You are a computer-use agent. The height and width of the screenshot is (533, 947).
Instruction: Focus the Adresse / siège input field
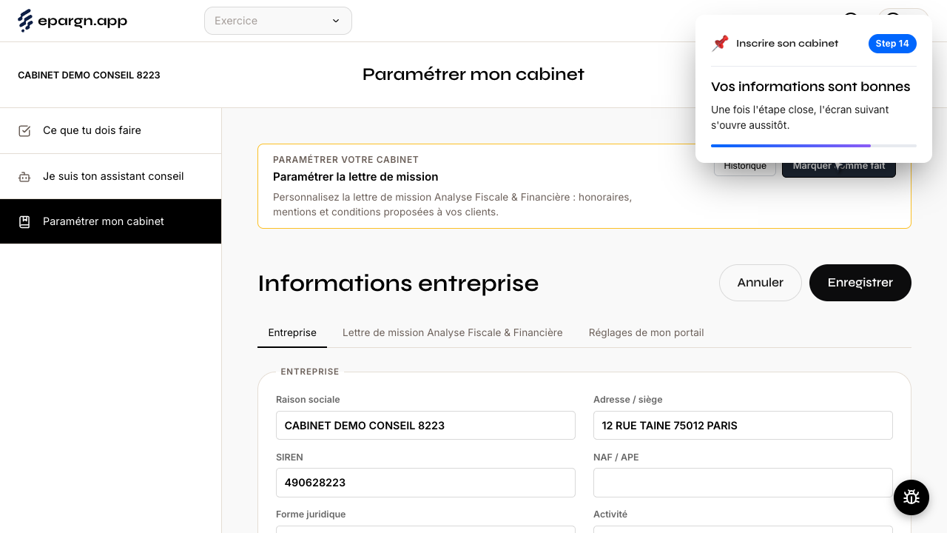click(x=743, y=426)
